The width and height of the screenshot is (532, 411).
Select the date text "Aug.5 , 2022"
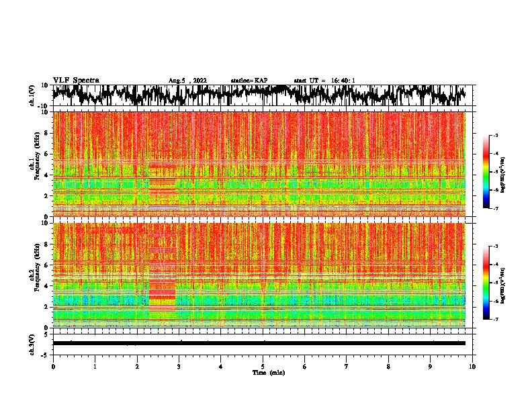point(187,81)
